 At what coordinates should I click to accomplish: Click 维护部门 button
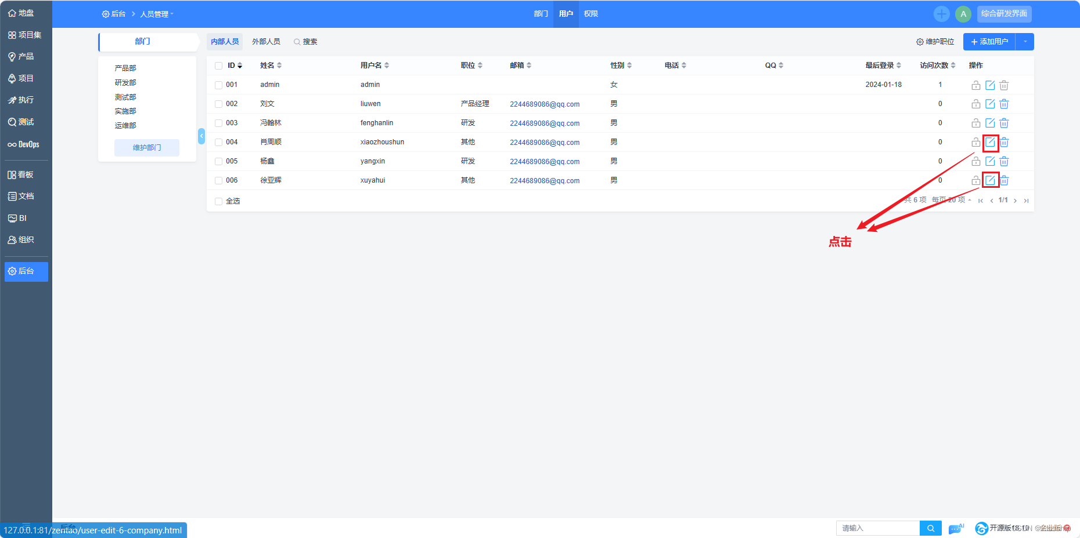147,148
